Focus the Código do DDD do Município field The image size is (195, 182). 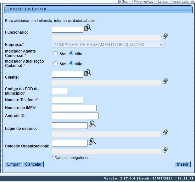point(60,91)
